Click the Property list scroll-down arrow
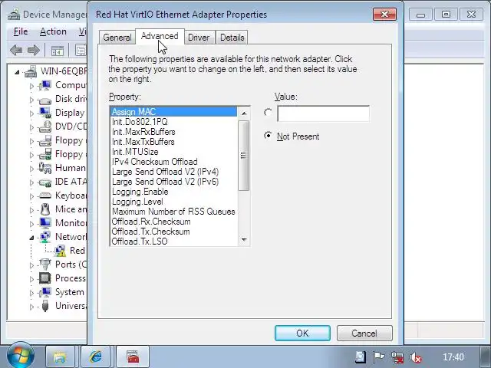The image size is (491, 368). click(244, 240)
